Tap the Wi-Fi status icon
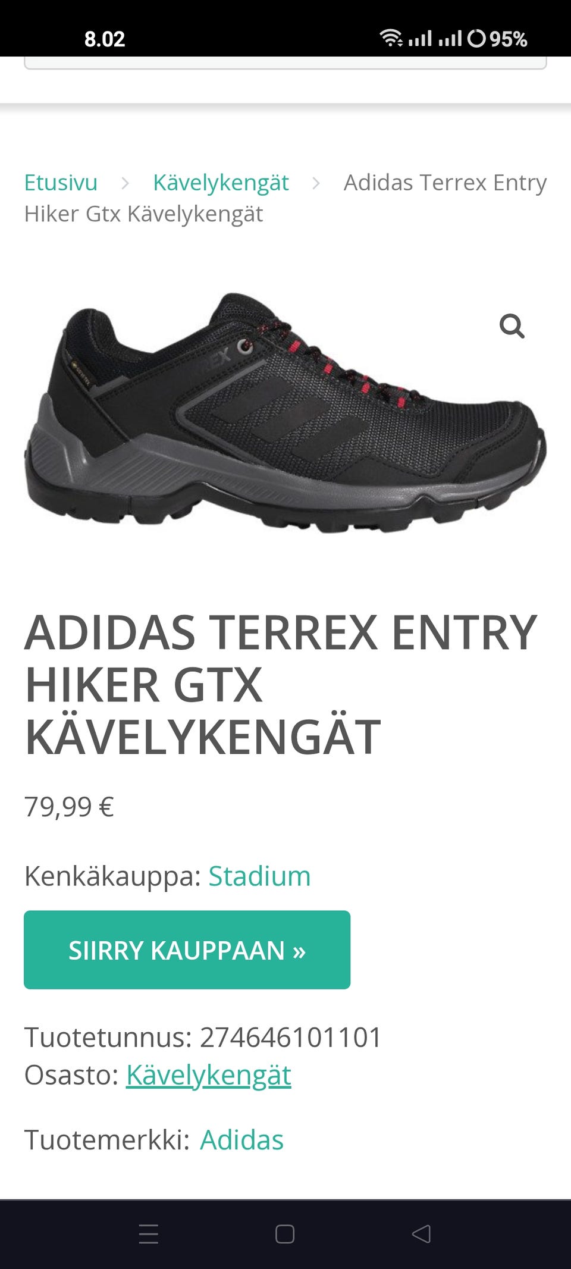Viewport: 571px width, 1269px height. pos(391,38)
